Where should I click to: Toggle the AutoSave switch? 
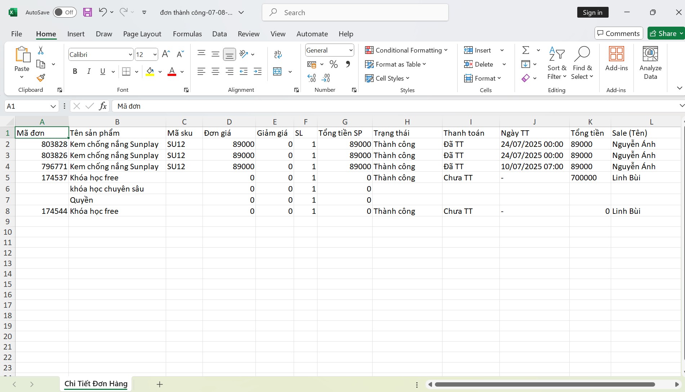65,12
